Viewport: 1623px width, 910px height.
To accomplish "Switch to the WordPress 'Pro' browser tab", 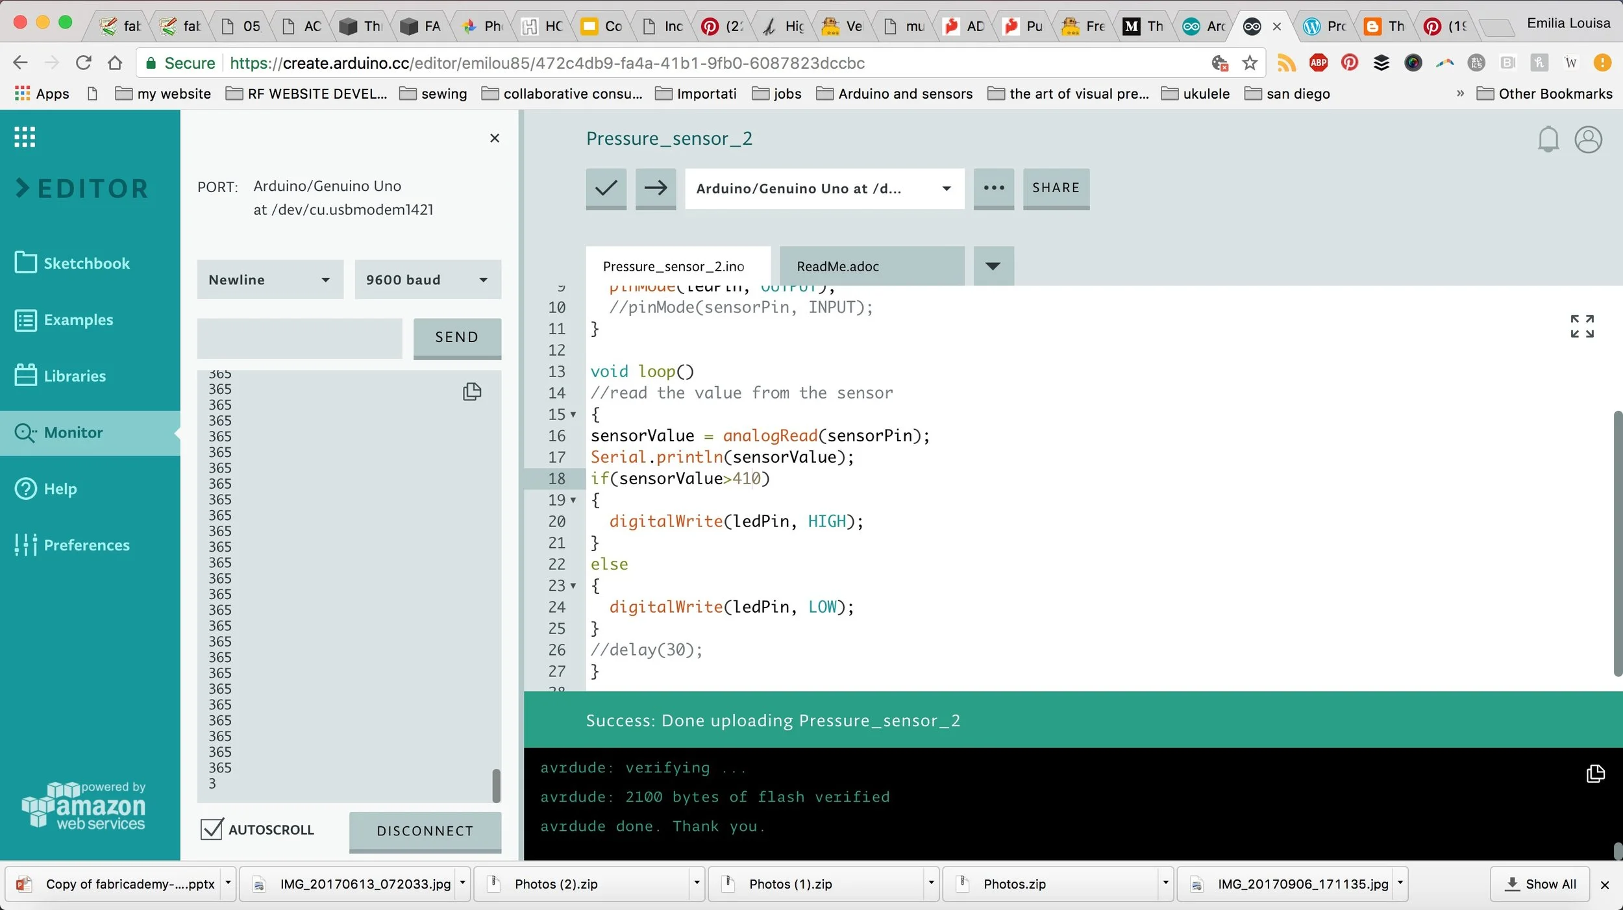I will (1324, 26).
